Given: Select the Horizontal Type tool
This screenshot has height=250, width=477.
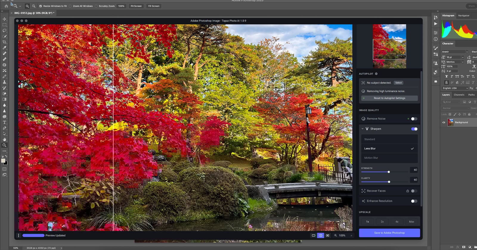Looking at the screenshot, I should [x=4, y=122].
